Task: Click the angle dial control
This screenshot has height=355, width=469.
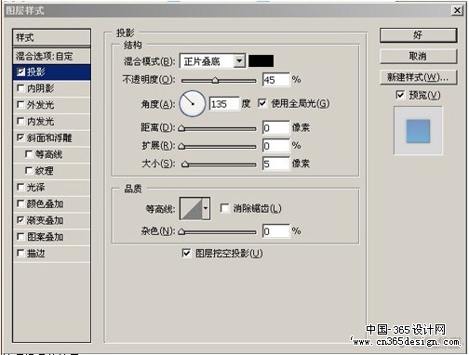Action: point(193,103)
